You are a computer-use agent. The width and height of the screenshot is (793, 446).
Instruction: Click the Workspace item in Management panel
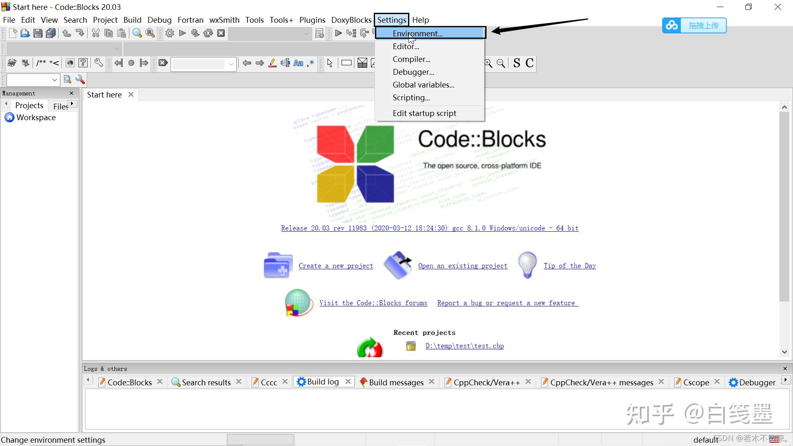(36, 117)
